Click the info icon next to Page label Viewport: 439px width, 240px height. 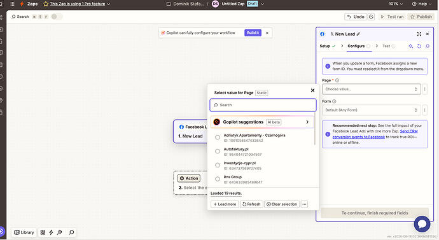(337, 80)
